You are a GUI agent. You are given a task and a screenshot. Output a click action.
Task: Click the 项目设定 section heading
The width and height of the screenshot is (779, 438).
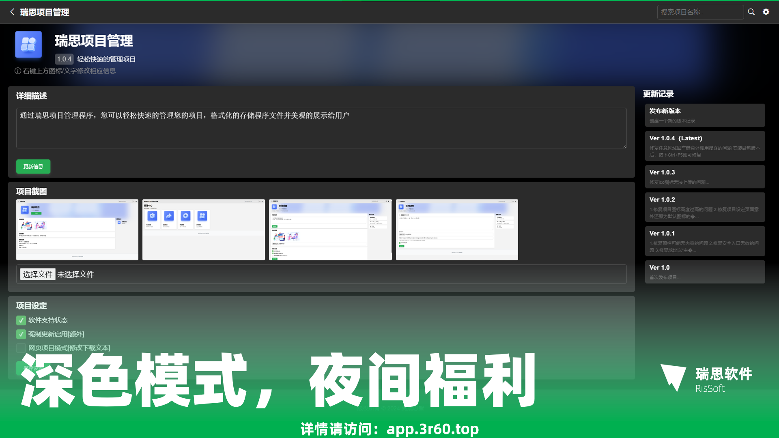point(32,306)
